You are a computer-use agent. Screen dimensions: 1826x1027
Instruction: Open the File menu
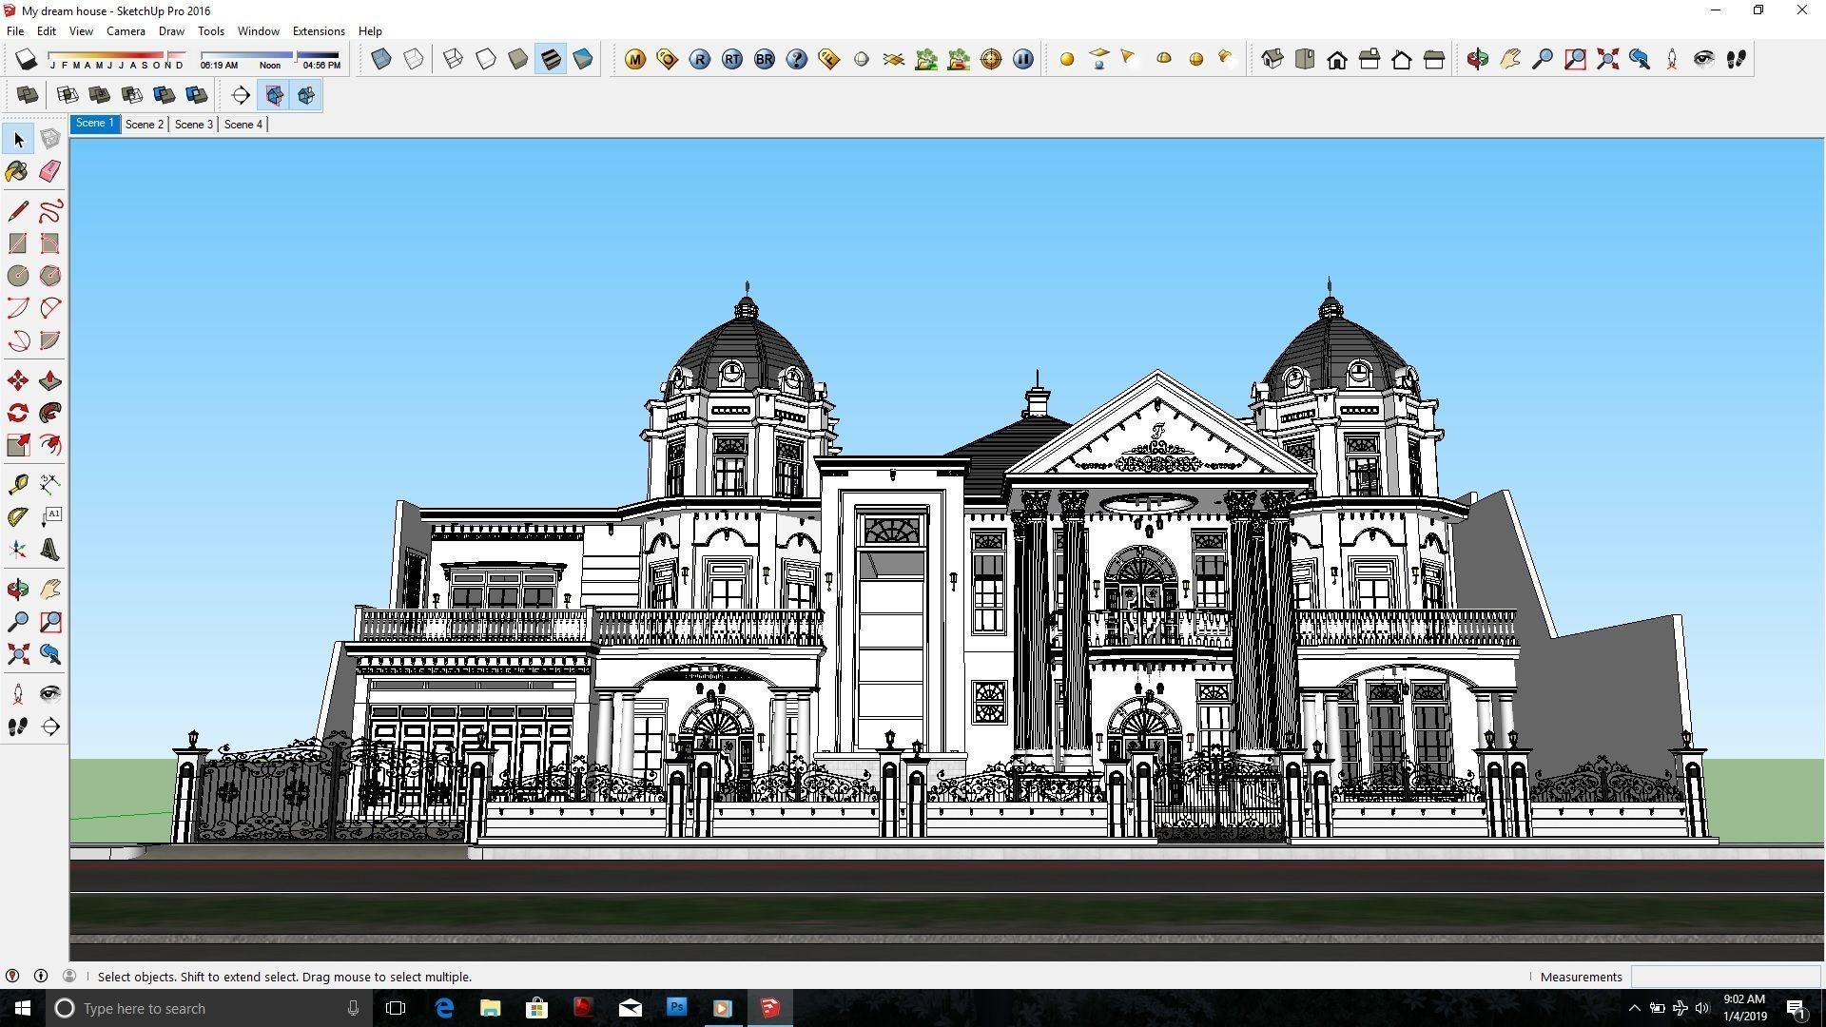(x=15, y=31)
